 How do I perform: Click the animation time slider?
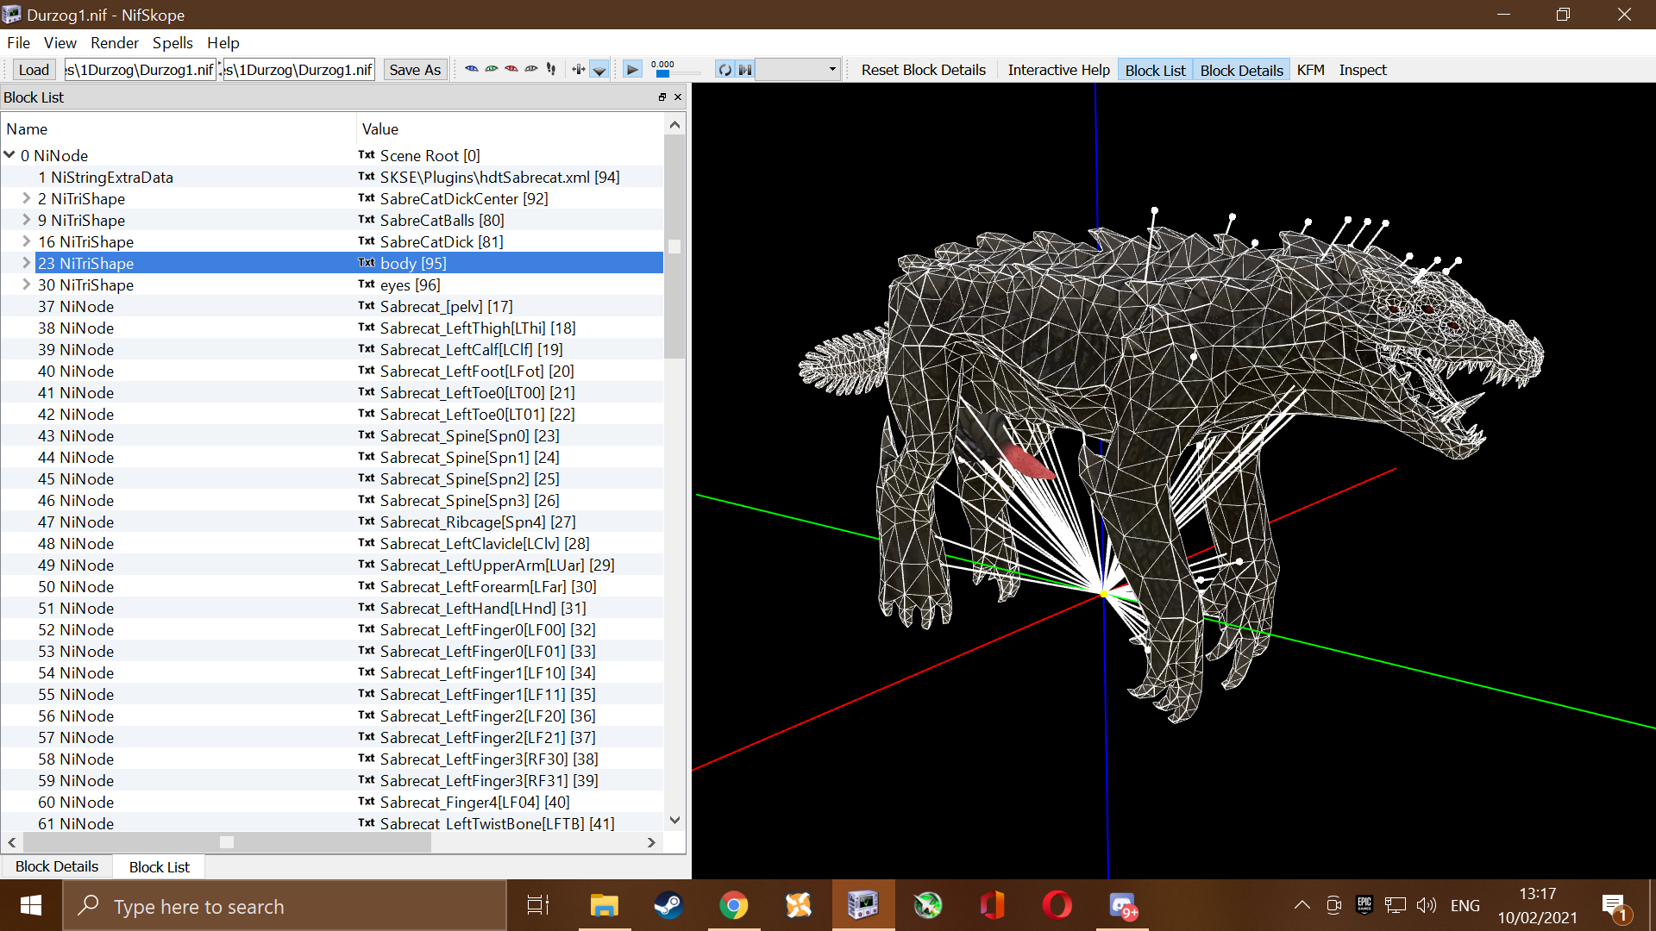click(677, 73)
